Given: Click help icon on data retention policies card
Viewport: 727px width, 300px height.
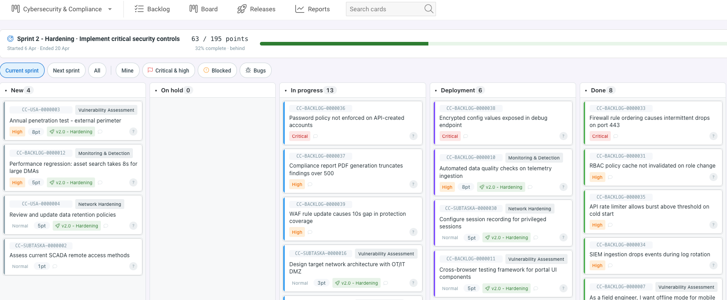Looking at the screenshot, I should pyautogui.click(x=133, y=226).
